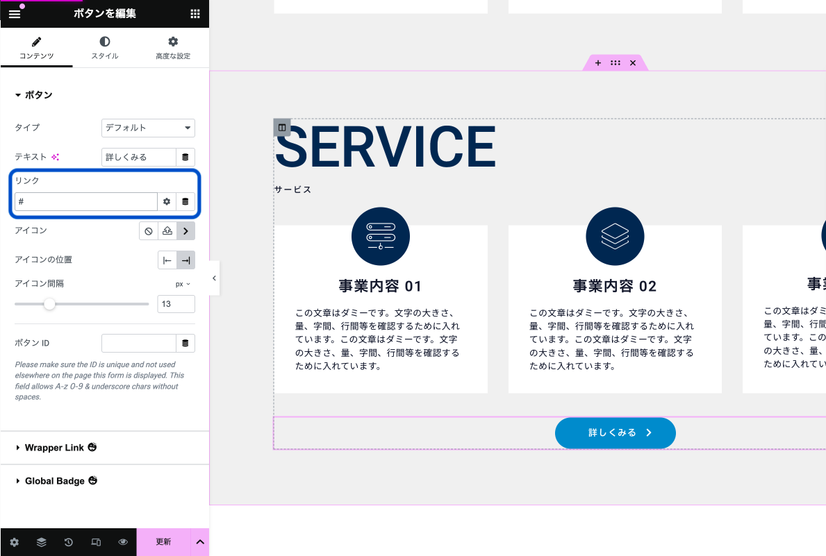This screenshot has height=556, width=826.
Task: Click the link options gear icon
Action: click(167, 202)
